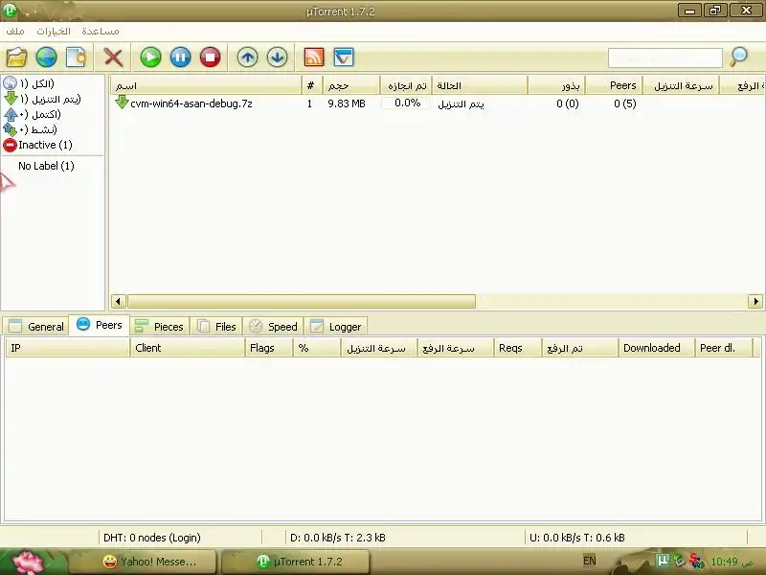Sort peers by % column
The height and width of the screenshot is (575, 766).
(317, 348)
